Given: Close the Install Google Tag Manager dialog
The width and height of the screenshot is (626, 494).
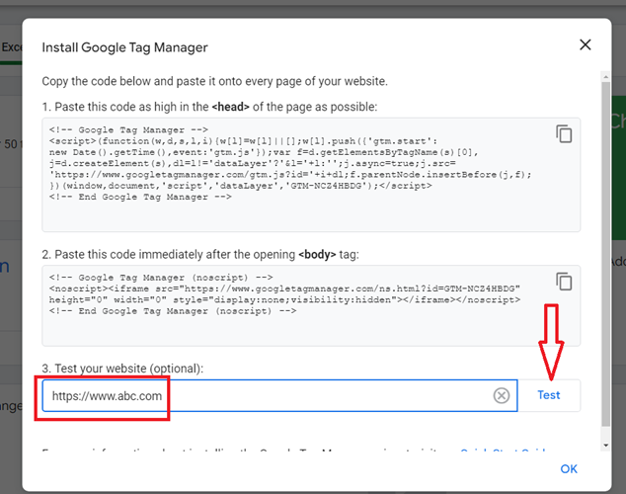Looking at the screenshot, I should pos(585,44).
